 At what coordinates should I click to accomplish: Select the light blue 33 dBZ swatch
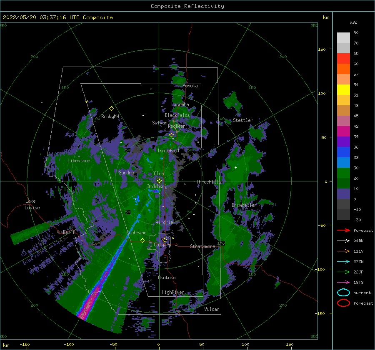pos(343,162)
